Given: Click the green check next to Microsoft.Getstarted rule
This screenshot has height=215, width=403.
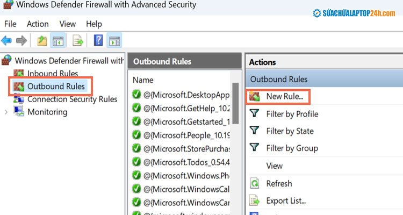Looking at the screenshot, I should [136, 121].
